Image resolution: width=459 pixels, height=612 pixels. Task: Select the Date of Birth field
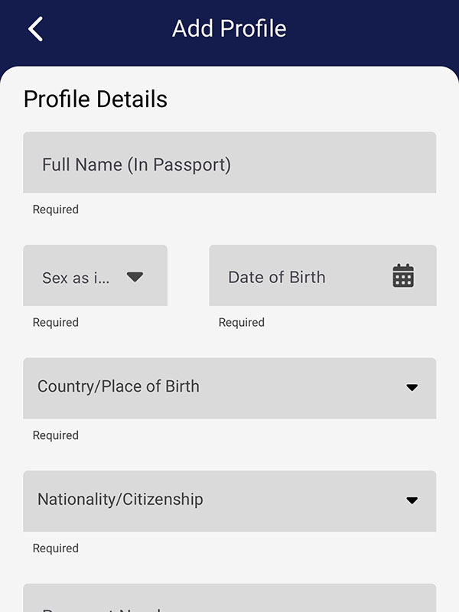pyautogui.click(x=306, y=275)
